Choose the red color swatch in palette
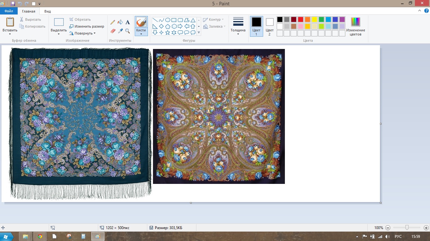Image resolution: width=430 pixels, height=241 pixels. coord(300,19)
